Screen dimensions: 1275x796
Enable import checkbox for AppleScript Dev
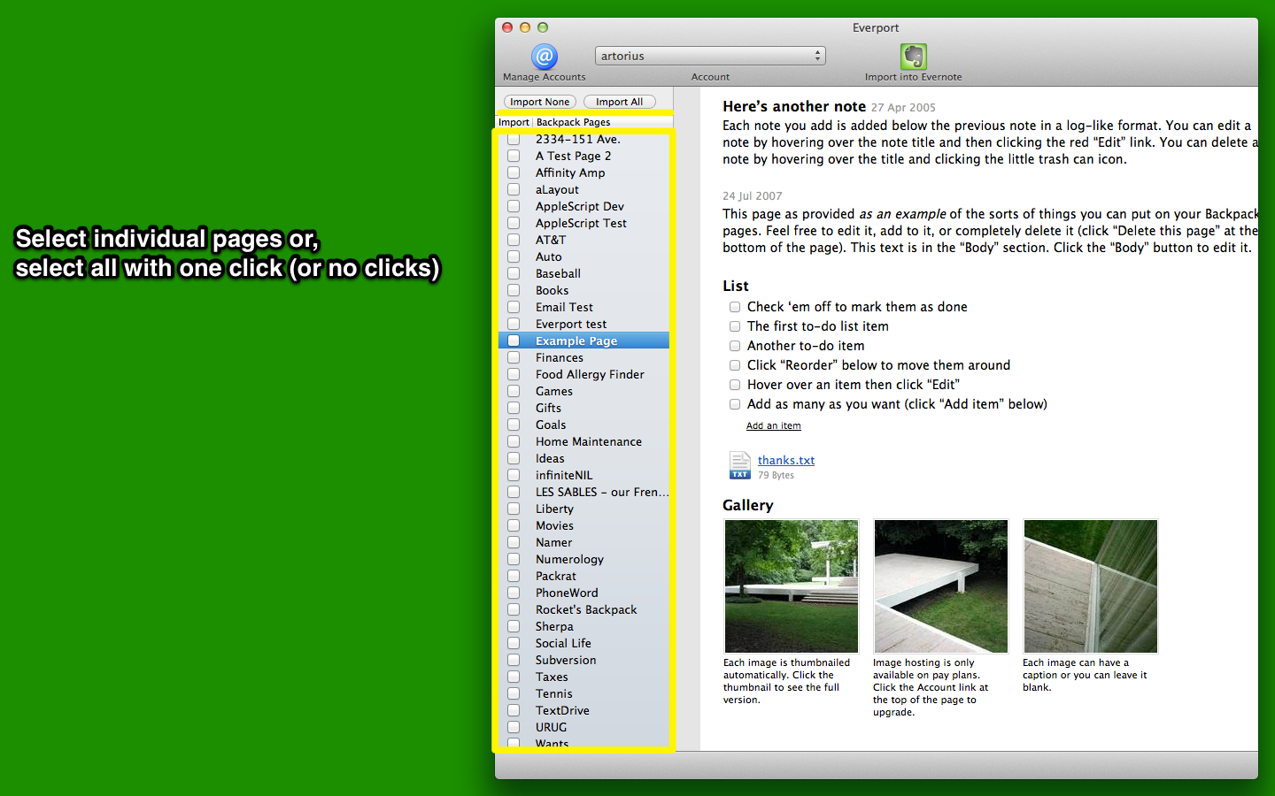[514, 206]
